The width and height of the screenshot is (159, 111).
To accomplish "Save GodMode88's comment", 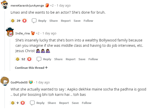I will 75,103.
